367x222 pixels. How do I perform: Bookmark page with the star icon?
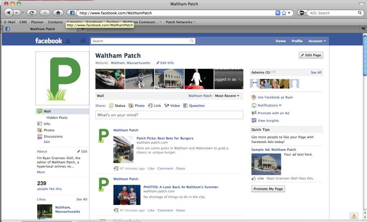click(284, 13)
